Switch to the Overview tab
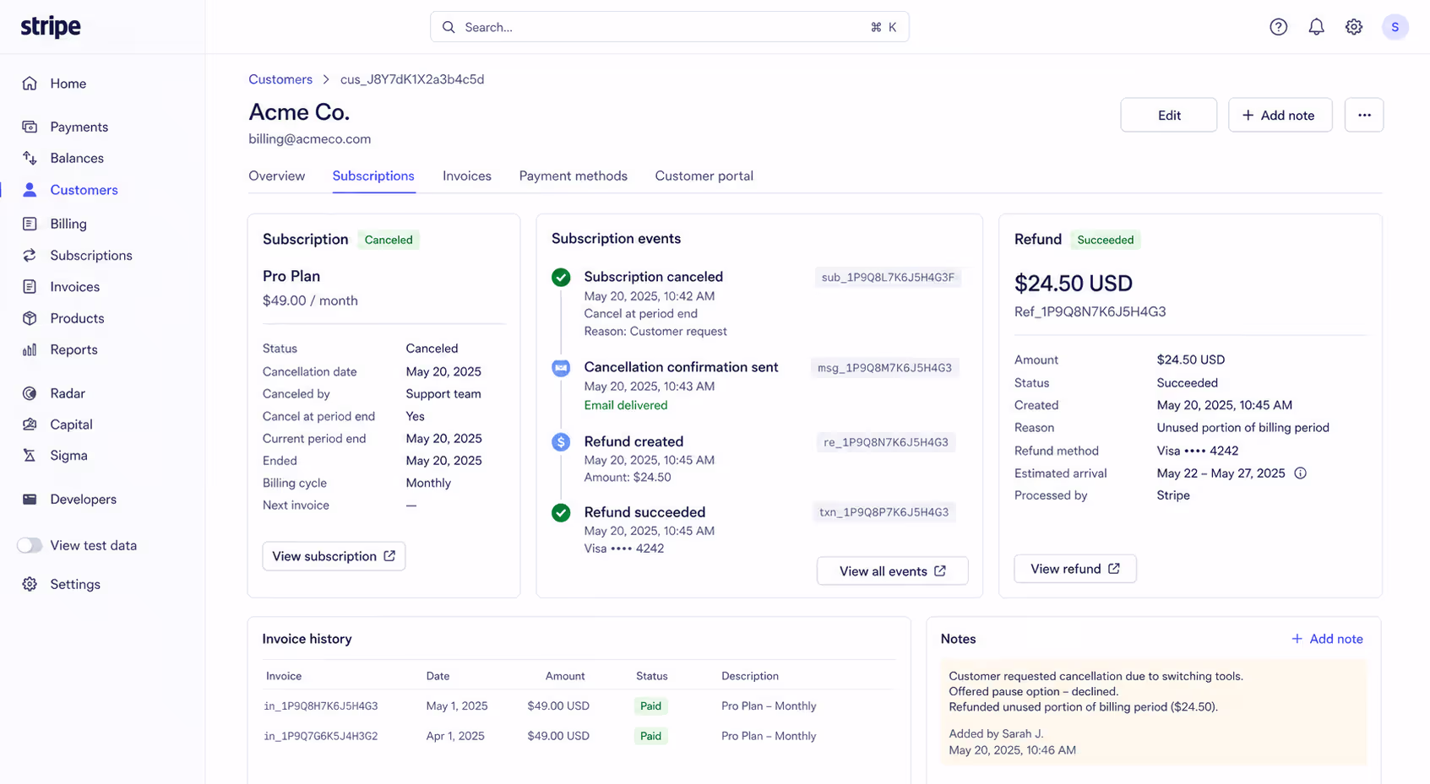 (276, 176)
